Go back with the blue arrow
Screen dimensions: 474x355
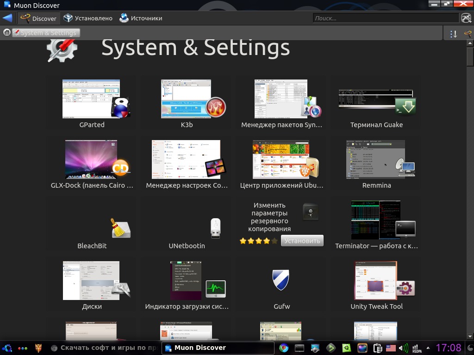(x=7, y=18)
